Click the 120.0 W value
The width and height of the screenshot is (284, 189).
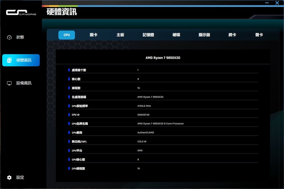[x=142, y=142]
